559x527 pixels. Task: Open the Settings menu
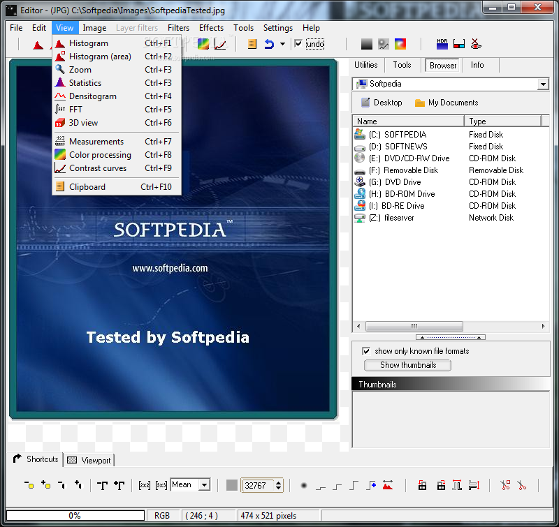coord(277,28)
